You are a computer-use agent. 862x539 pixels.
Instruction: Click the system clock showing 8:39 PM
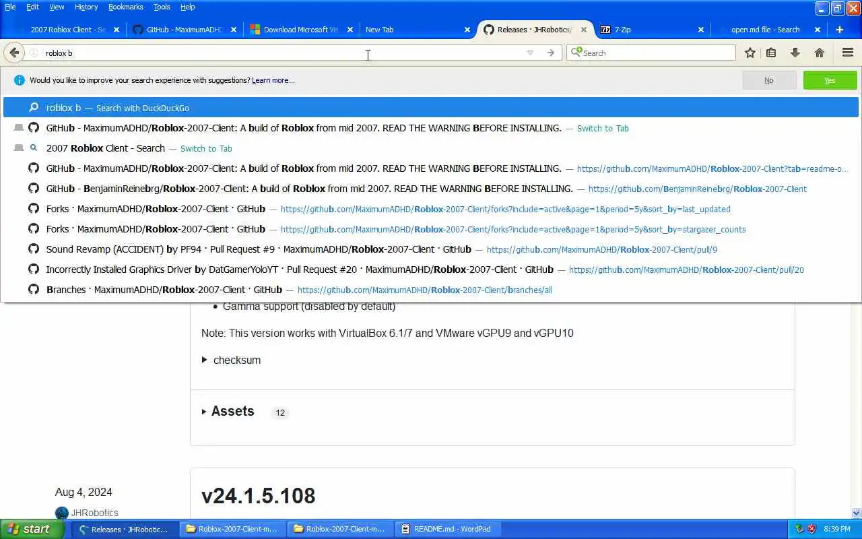(x=837, y=529)
